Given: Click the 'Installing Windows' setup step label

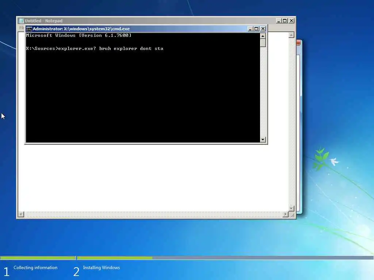Looking at the screenshot, I should pos(102,268).
